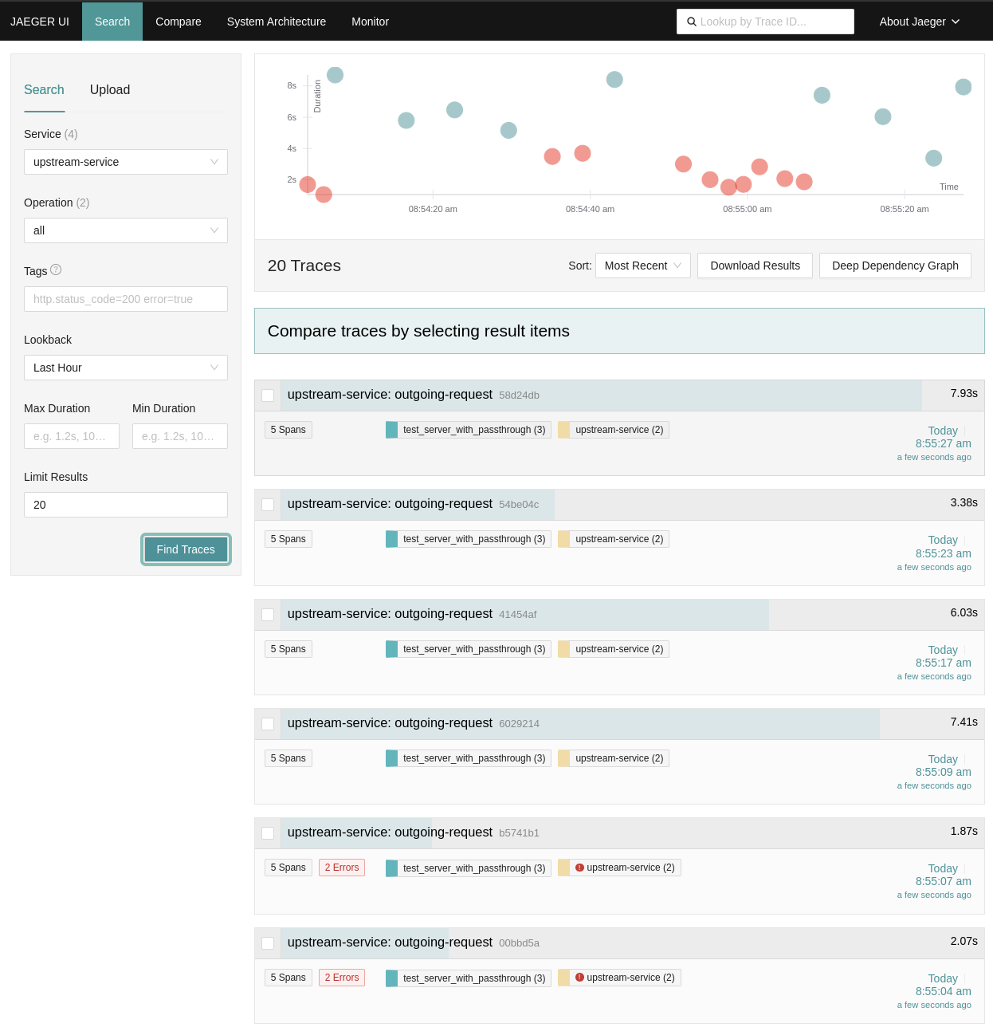Open trace 58d24db outgoing-request

pos(633,395)
